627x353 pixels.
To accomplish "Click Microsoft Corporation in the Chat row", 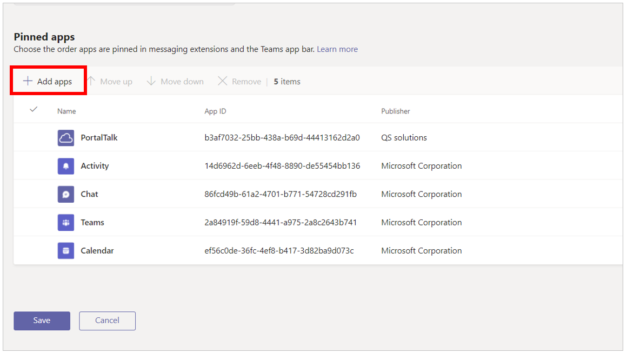I will pyautogui.click(x=422, y=194).
